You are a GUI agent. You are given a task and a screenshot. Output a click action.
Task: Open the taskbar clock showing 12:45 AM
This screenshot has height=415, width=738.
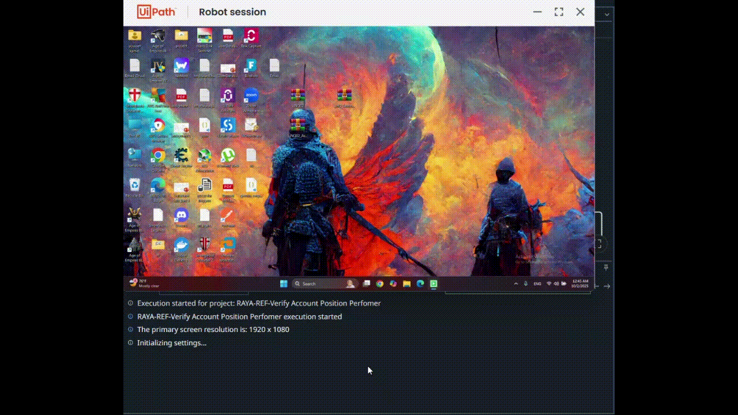(x=580, y=284)
